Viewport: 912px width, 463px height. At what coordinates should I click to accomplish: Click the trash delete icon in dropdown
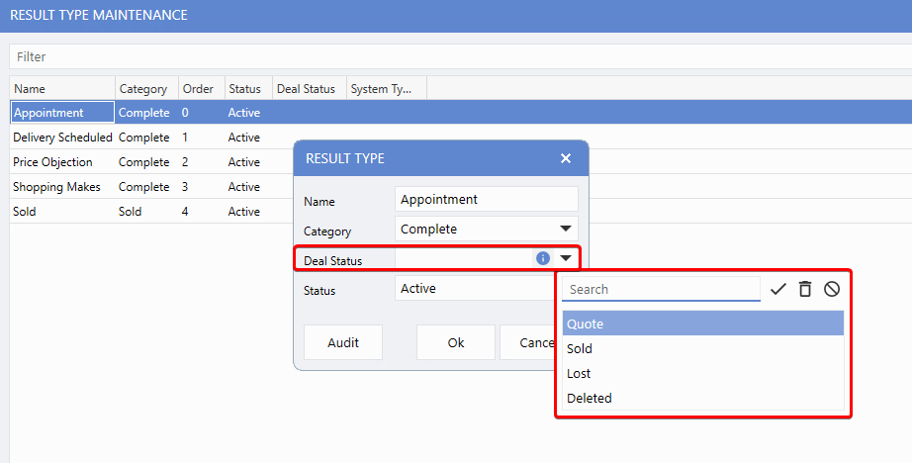[805, 289]
